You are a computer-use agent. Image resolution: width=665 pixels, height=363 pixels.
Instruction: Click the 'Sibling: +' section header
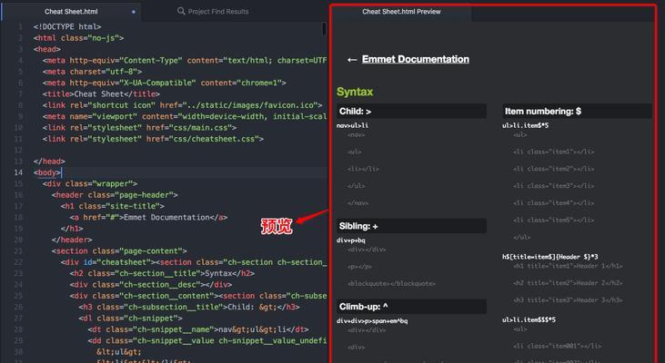point(411,226)
